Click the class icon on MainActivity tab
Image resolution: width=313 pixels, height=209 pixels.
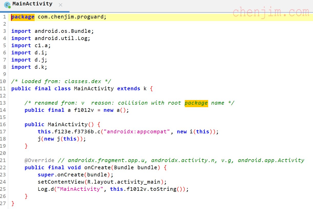point(7,5)
